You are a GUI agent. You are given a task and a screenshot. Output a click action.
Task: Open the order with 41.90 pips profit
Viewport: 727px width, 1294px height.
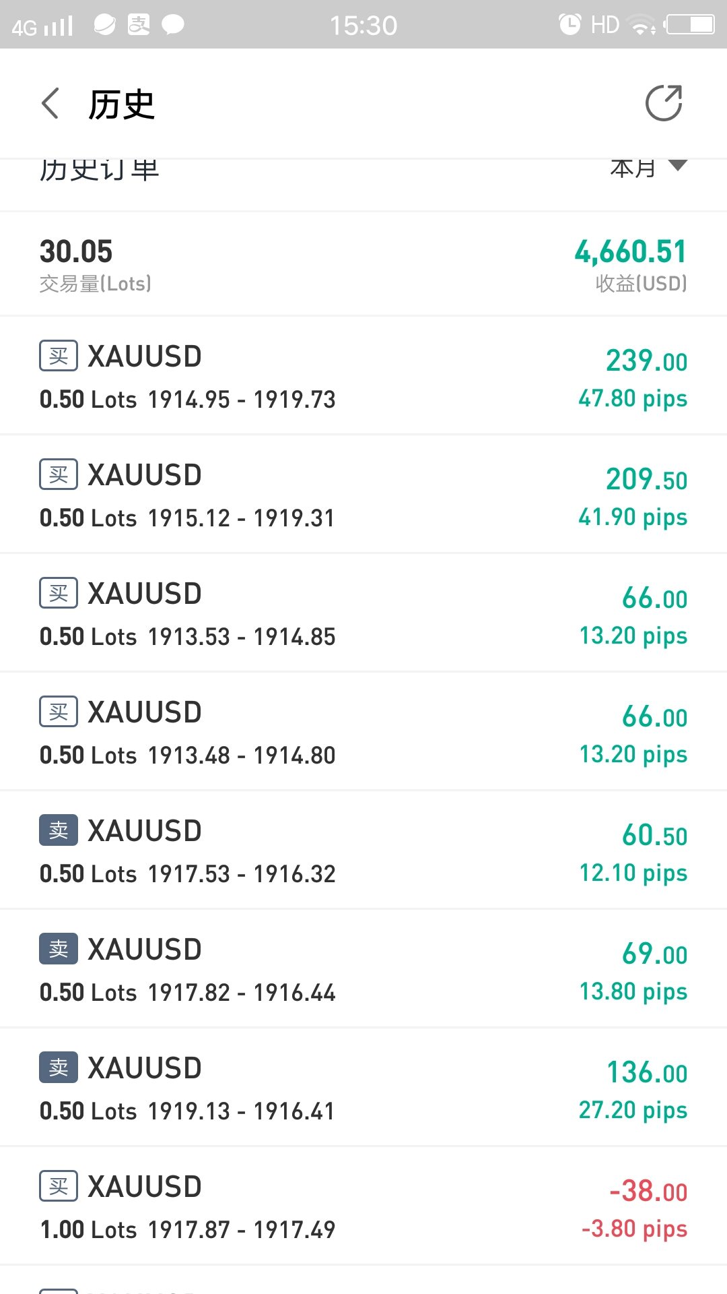[363, 495]
